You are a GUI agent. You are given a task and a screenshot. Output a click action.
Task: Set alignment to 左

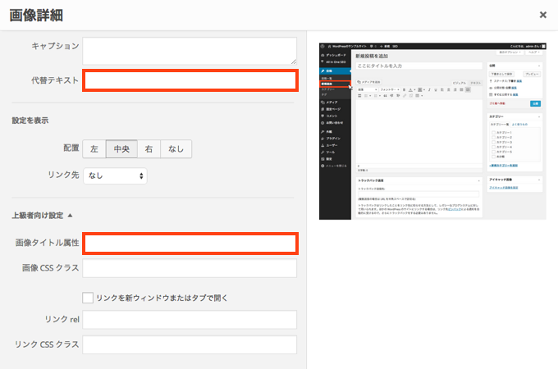pos(94,149)
